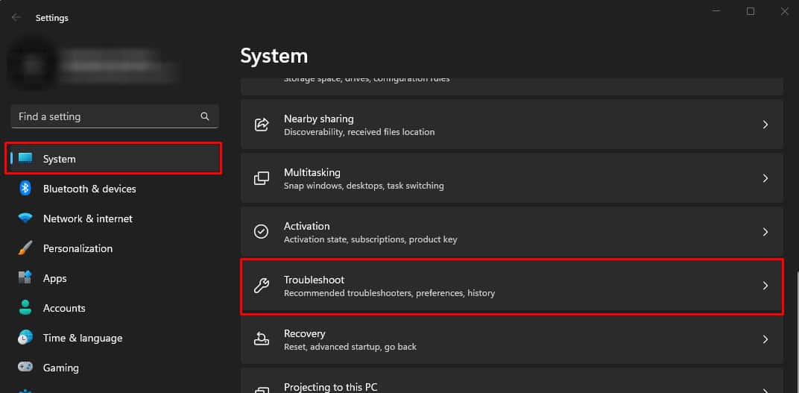The height and width of the screenshot is (393, 799).
Task: Open the Multitasking settings row
Action: 511,178
